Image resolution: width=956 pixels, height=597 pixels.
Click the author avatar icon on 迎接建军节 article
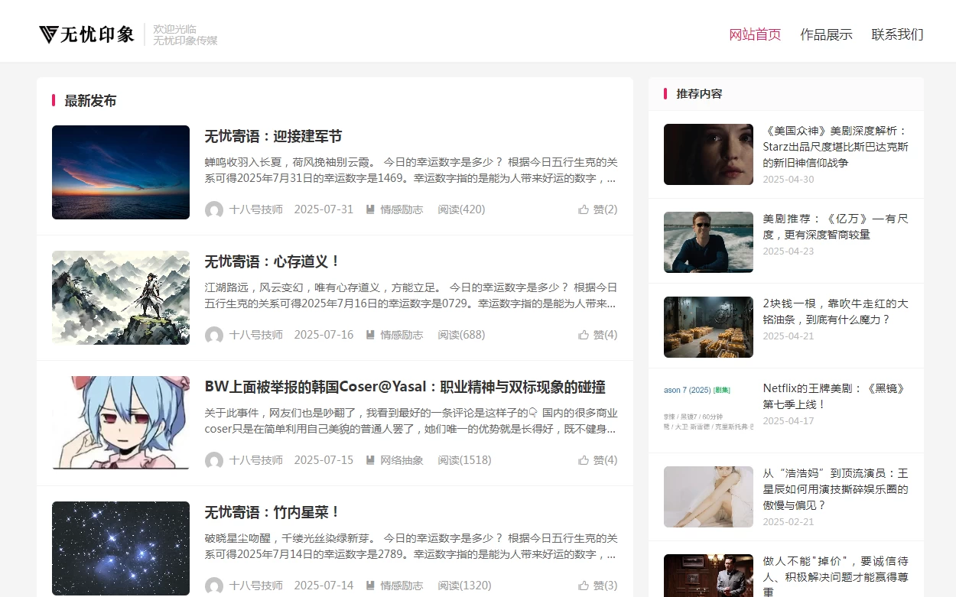pos(214,209)
